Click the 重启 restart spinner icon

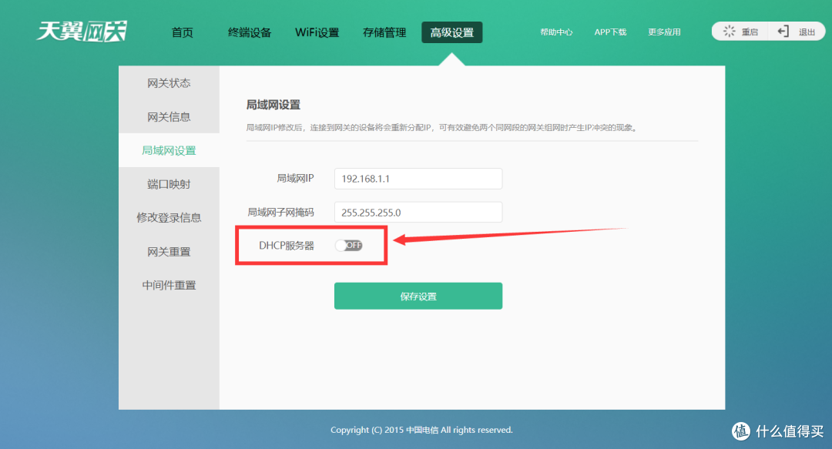click(x=730, y=32)
